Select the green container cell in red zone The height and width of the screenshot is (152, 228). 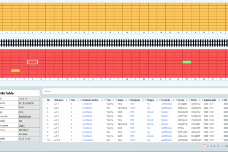187,62
